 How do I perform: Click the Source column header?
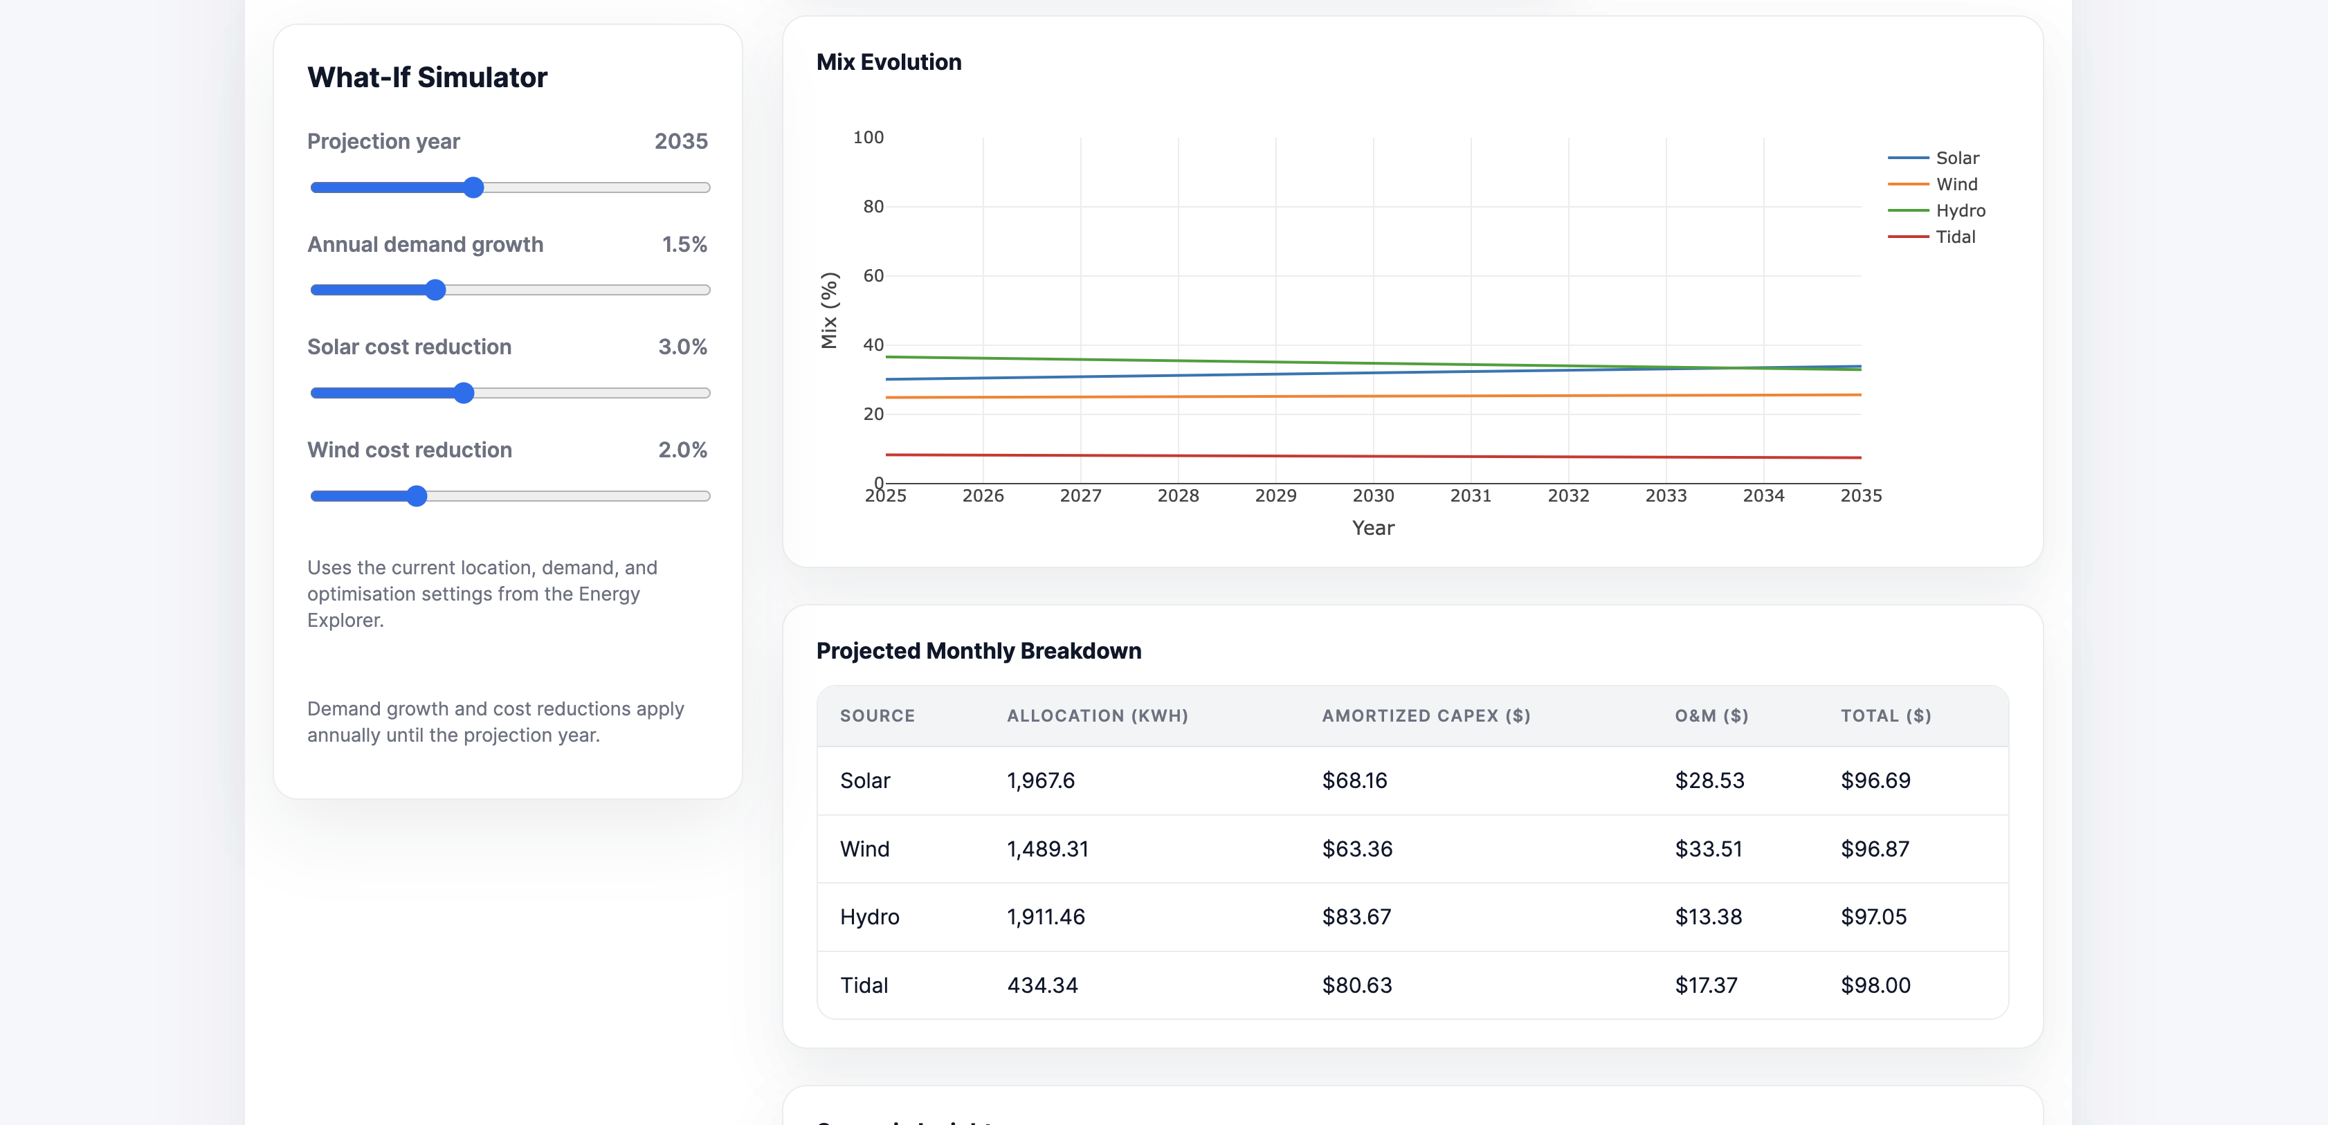(x=877, y=715)
